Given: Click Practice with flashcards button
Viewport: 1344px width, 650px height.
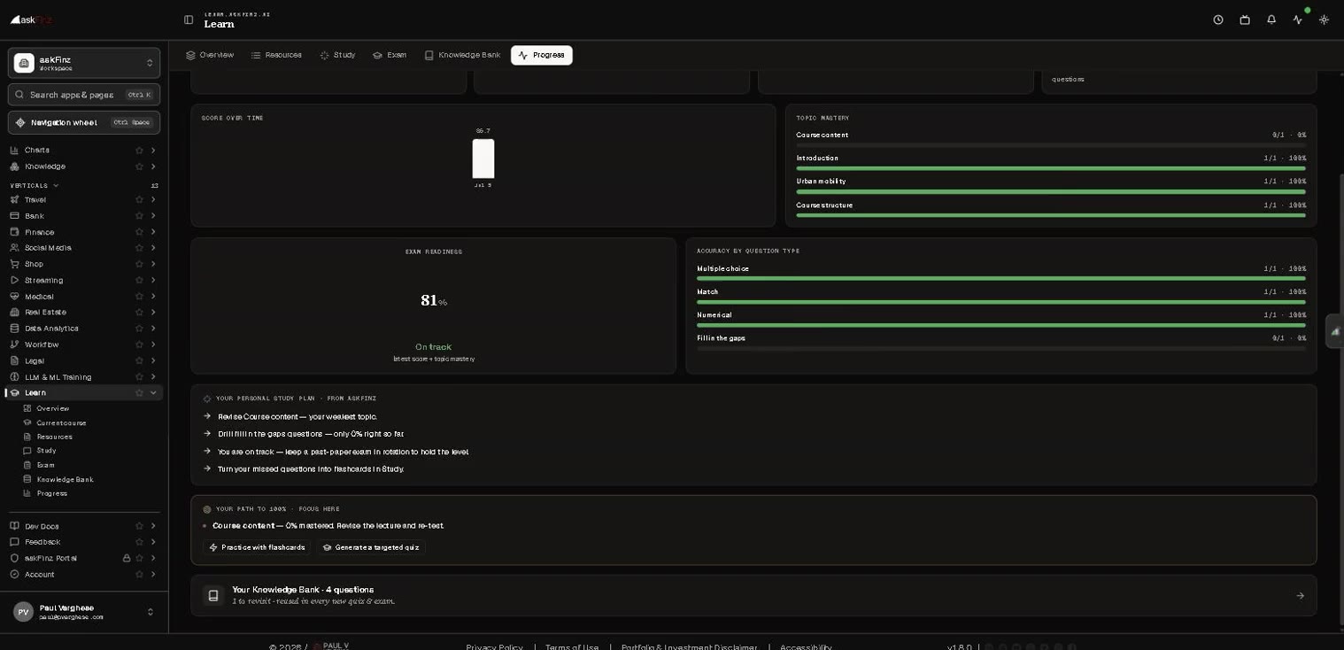Looking at the screenshot, I should 257,547.
